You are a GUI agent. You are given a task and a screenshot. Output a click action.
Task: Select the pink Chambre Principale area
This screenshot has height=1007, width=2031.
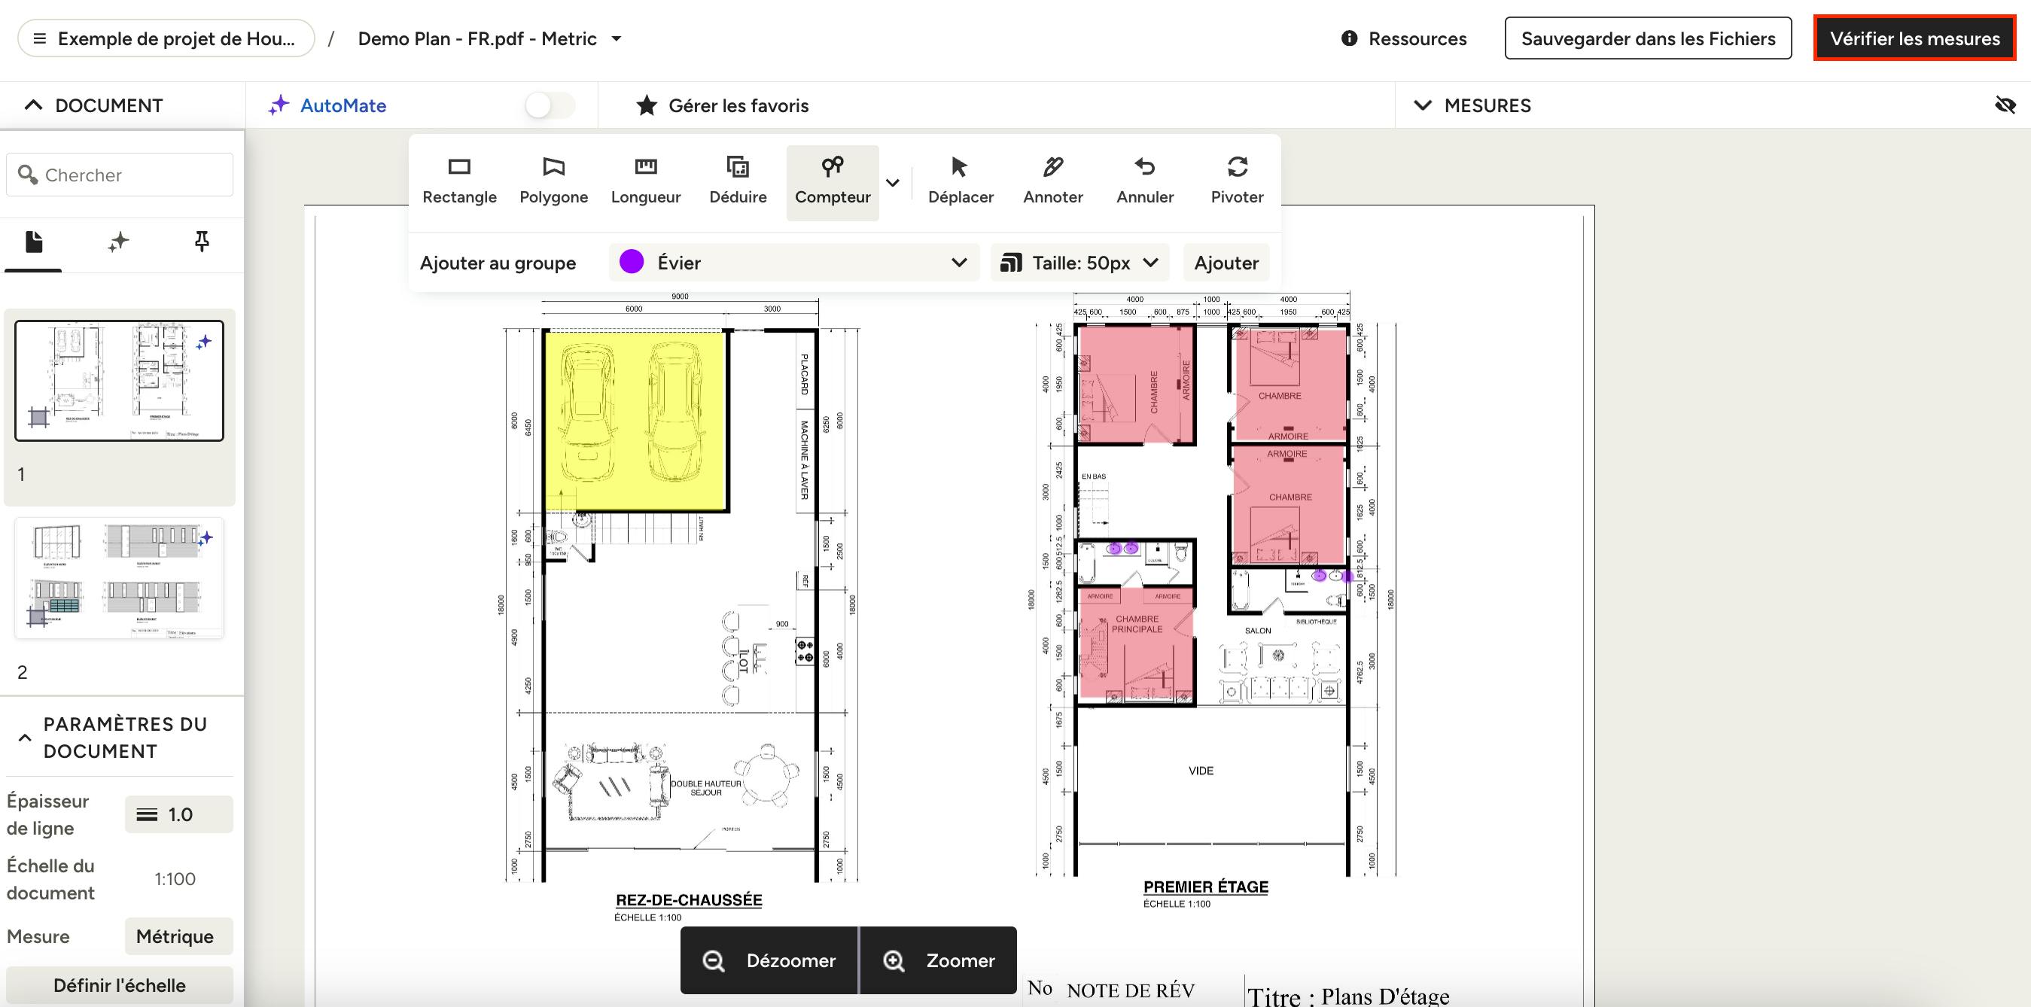tap(1136, 644)
